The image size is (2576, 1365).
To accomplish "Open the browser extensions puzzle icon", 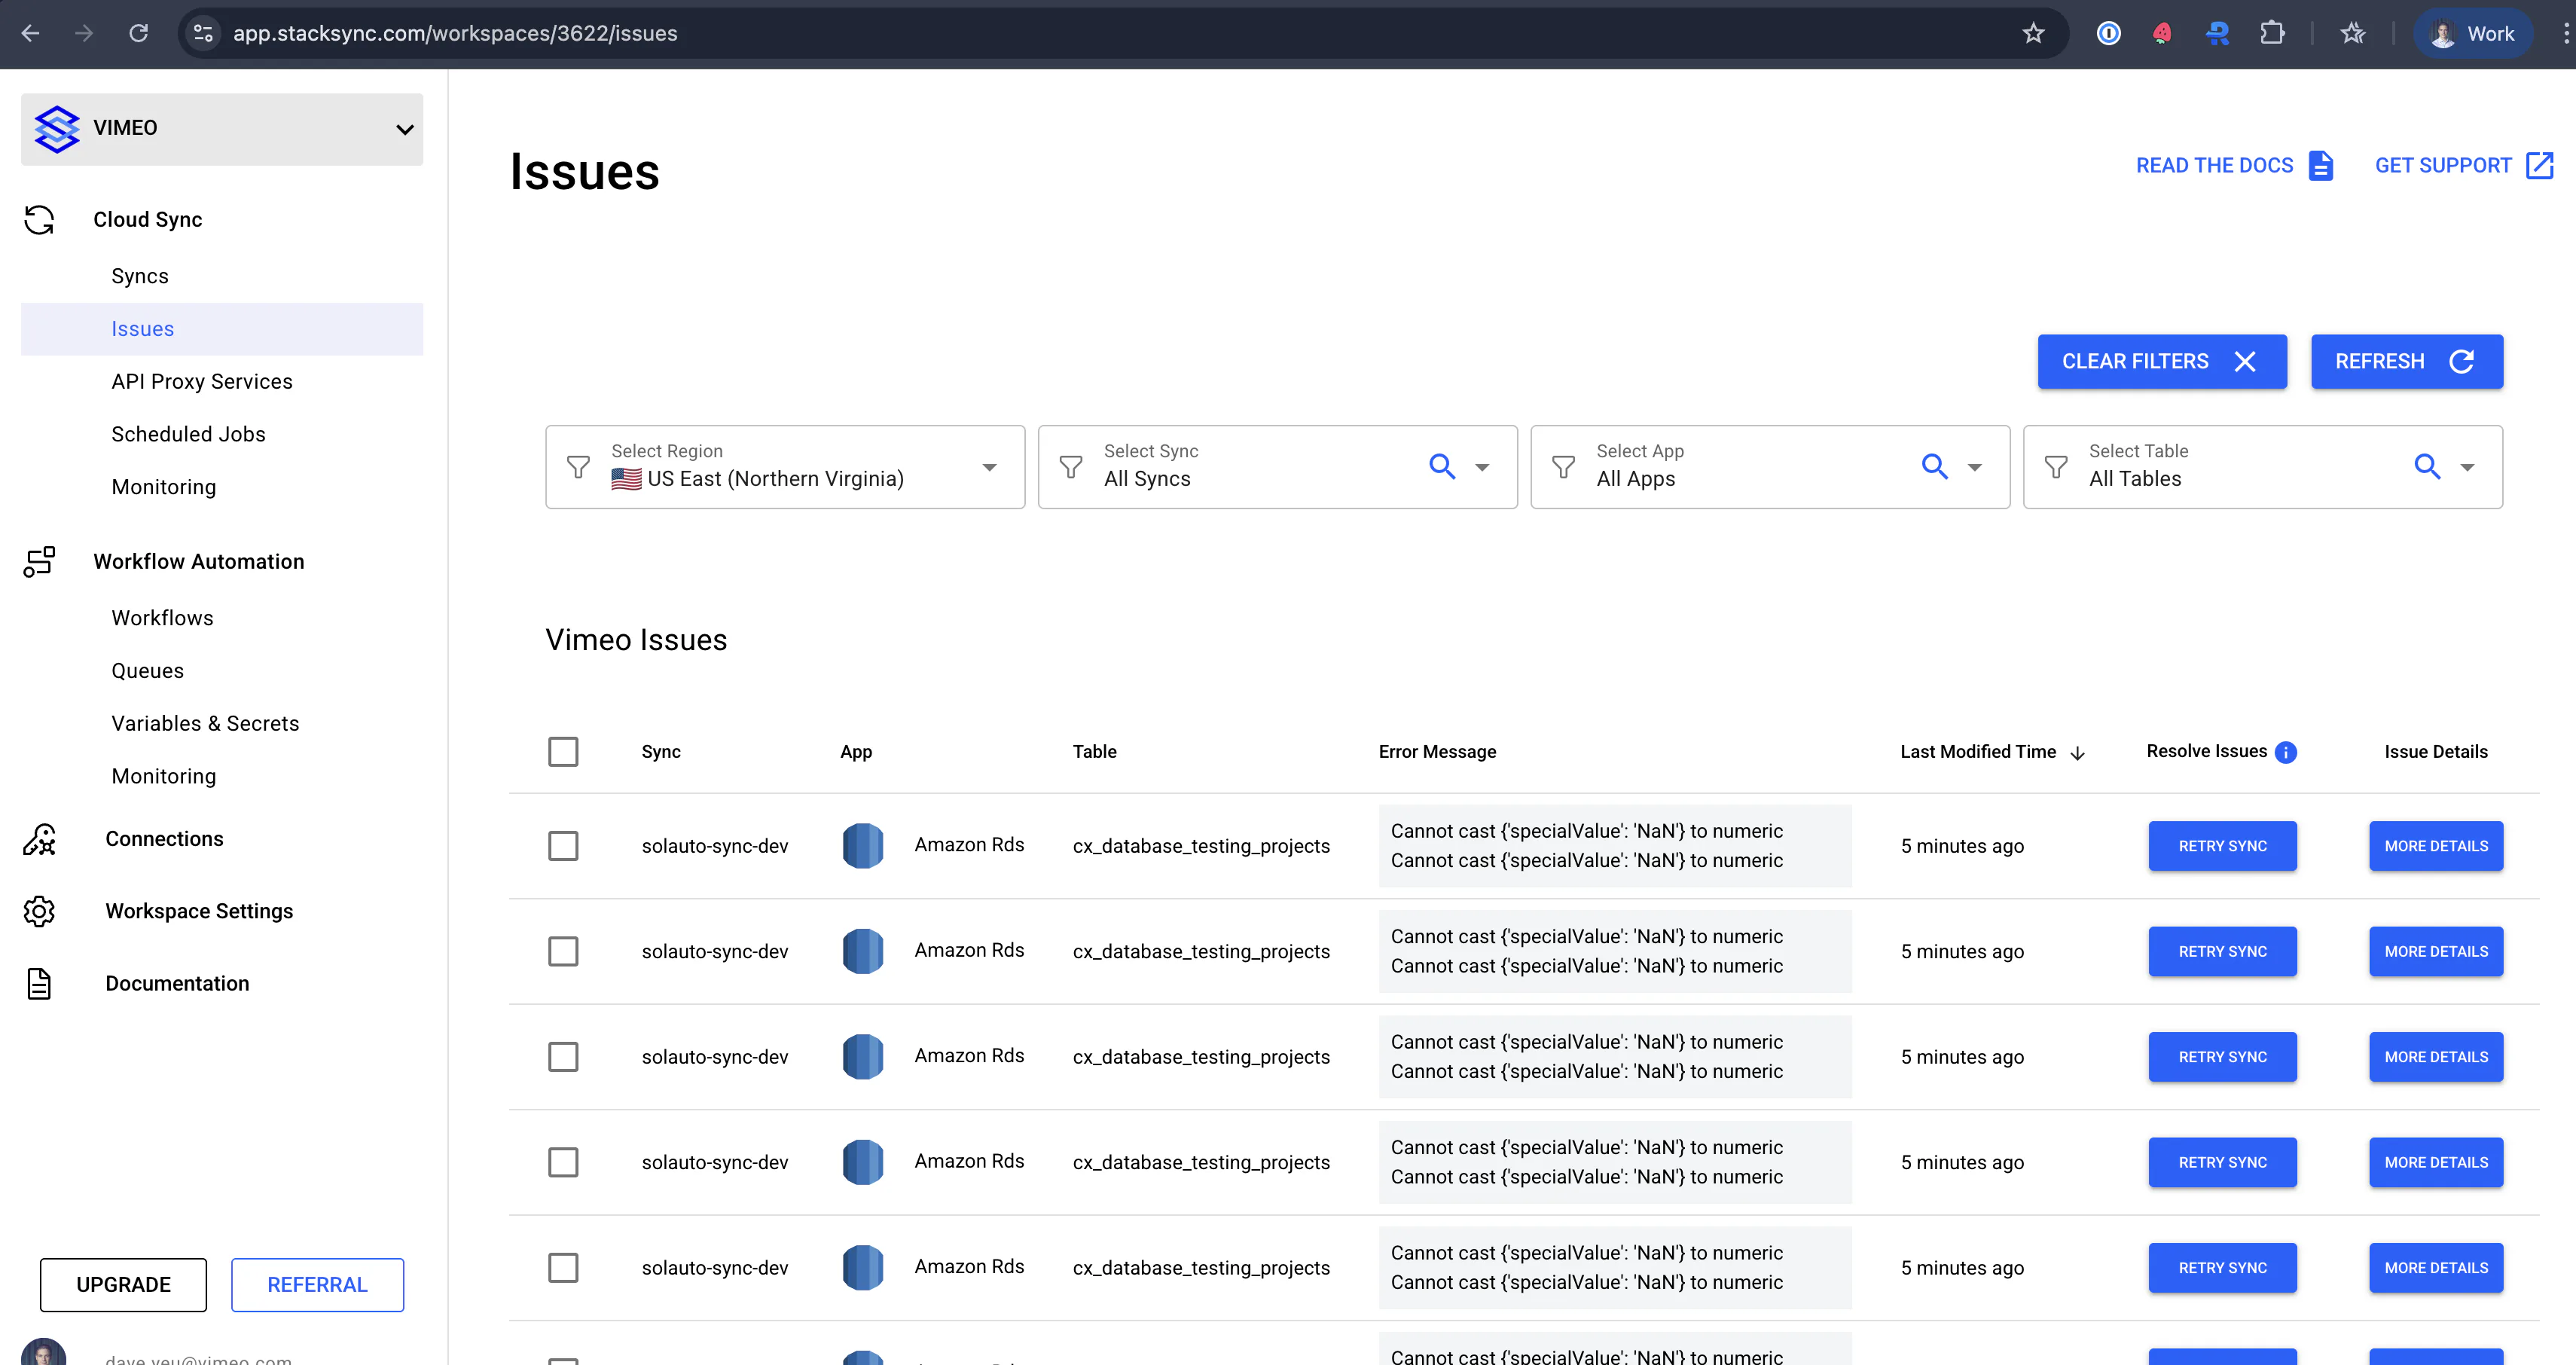I will pyautogui.click(x=2272, y=33).
